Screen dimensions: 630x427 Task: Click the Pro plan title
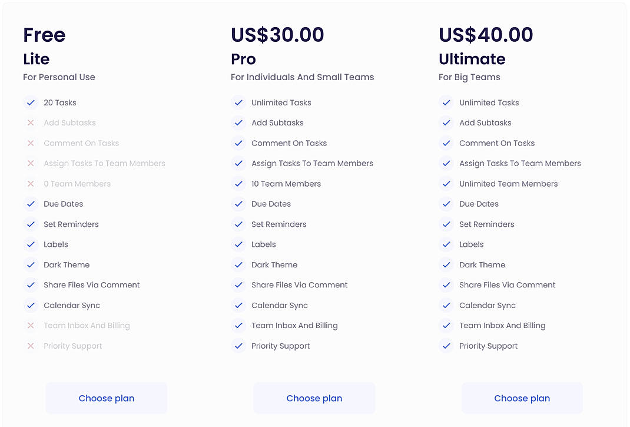point(243,59)
